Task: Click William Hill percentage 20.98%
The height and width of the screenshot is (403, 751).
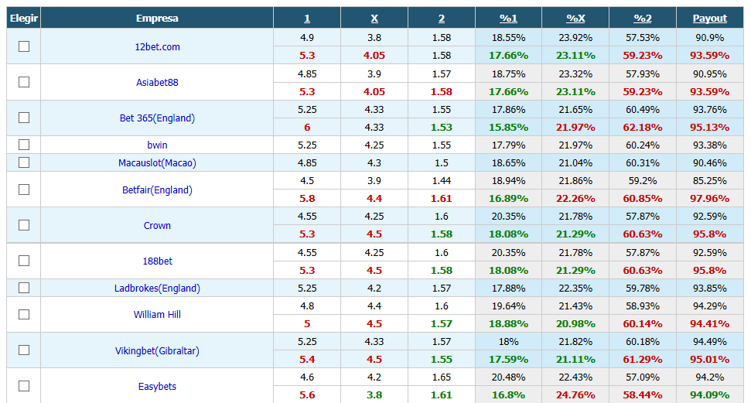Action: pyautogui.click(x=575, y=324)
